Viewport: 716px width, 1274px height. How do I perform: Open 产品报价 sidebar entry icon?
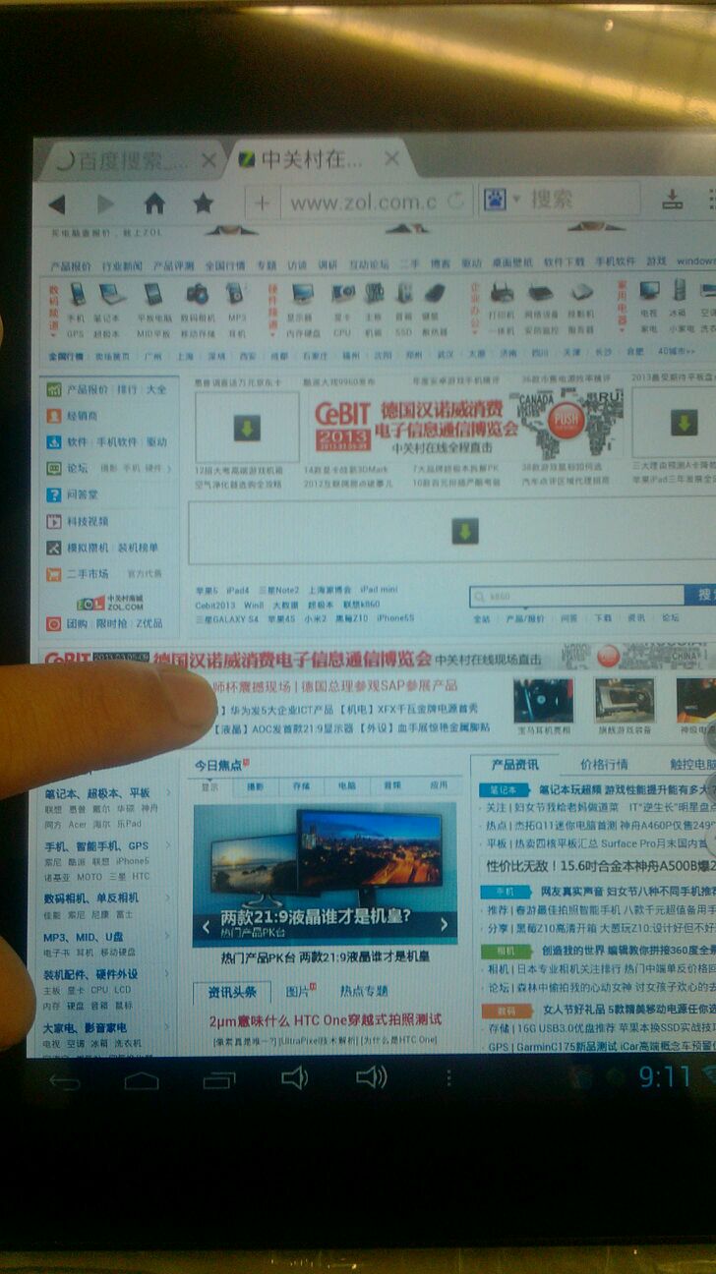pos(53,390)
